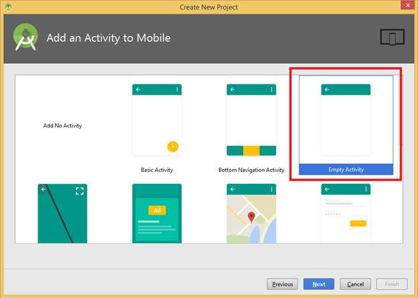
Task: Pick the Google Maps activity thumbnail
Action: 251,213
